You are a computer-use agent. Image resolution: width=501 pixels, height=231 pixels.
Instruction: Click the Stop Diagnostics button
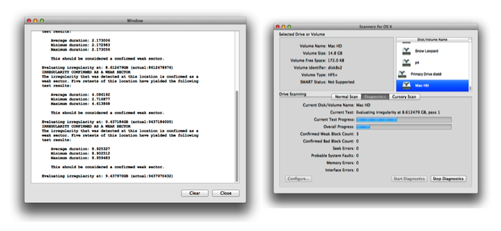448,179
